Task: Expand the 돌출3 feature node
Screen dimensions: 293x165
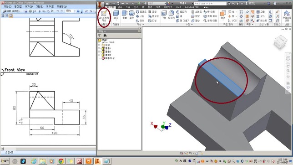Action: click(x=99, y=55)
